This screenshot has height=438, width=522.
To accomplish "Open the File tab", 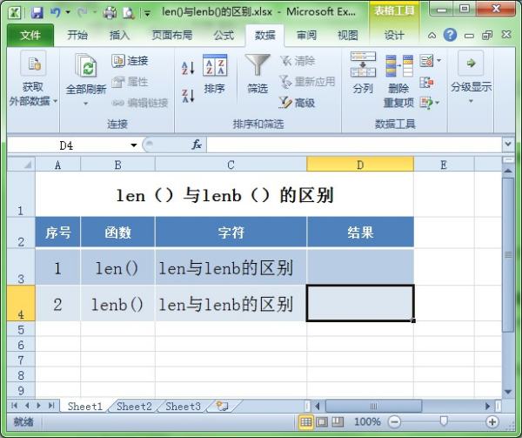I will [x=30, y=36].
